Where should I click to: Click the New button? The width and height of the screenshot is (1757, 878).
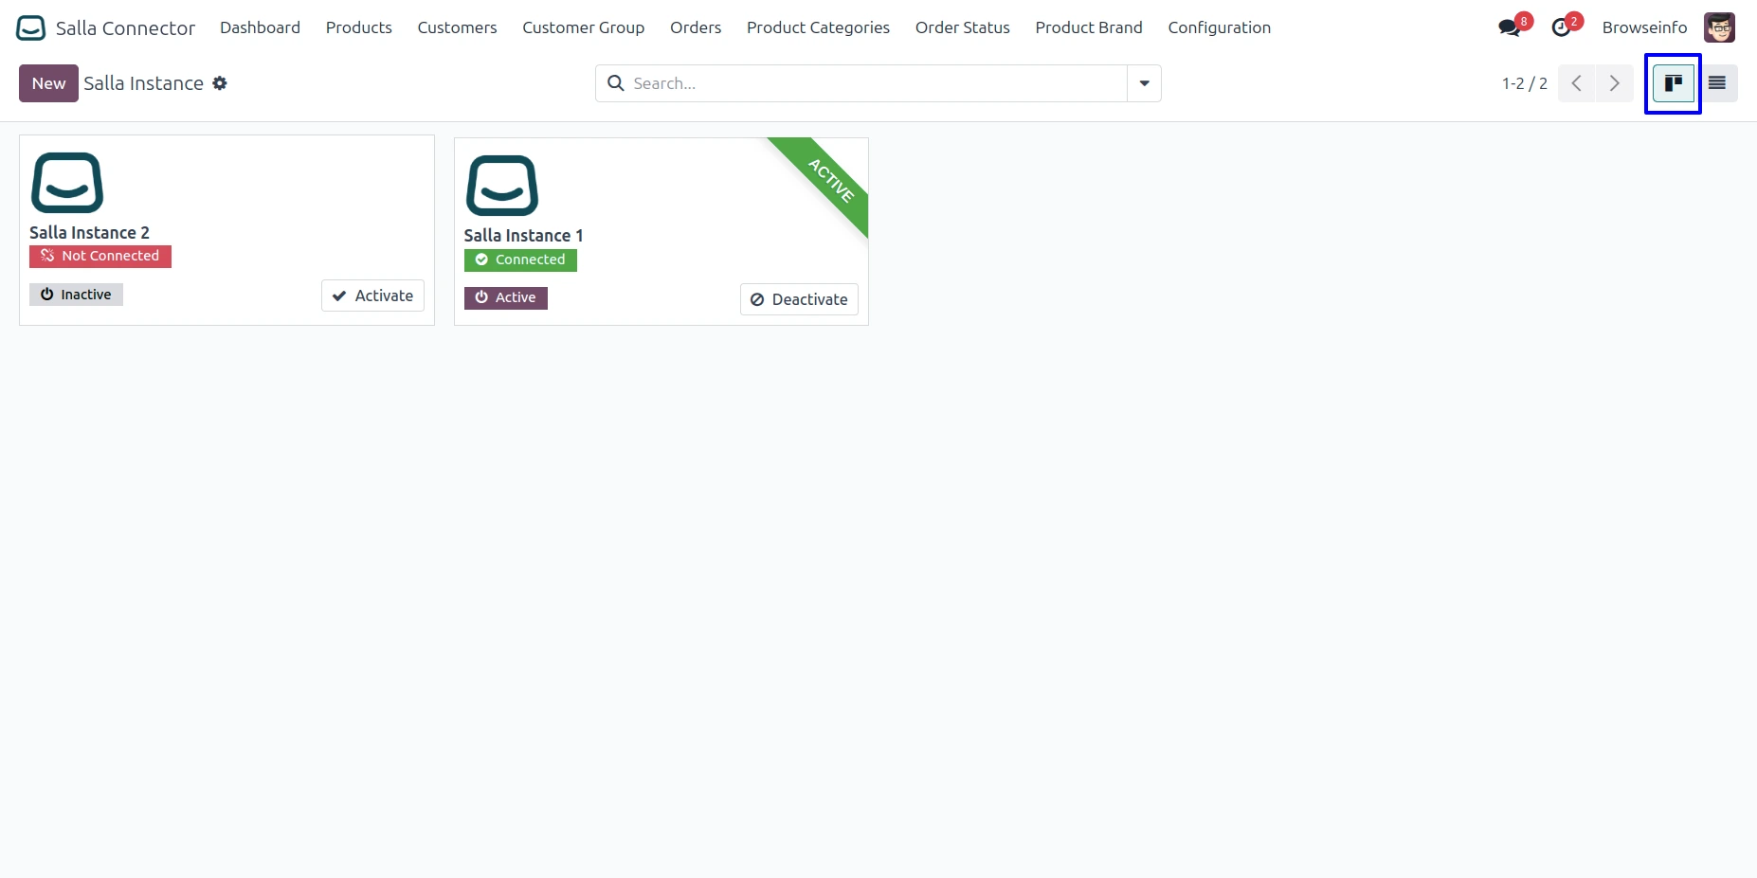click(48, 83)
